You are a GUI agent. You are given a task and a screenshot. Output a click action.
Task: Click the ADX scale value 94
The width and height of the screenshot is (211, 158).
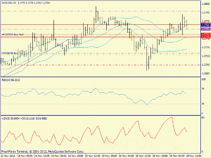203,118
